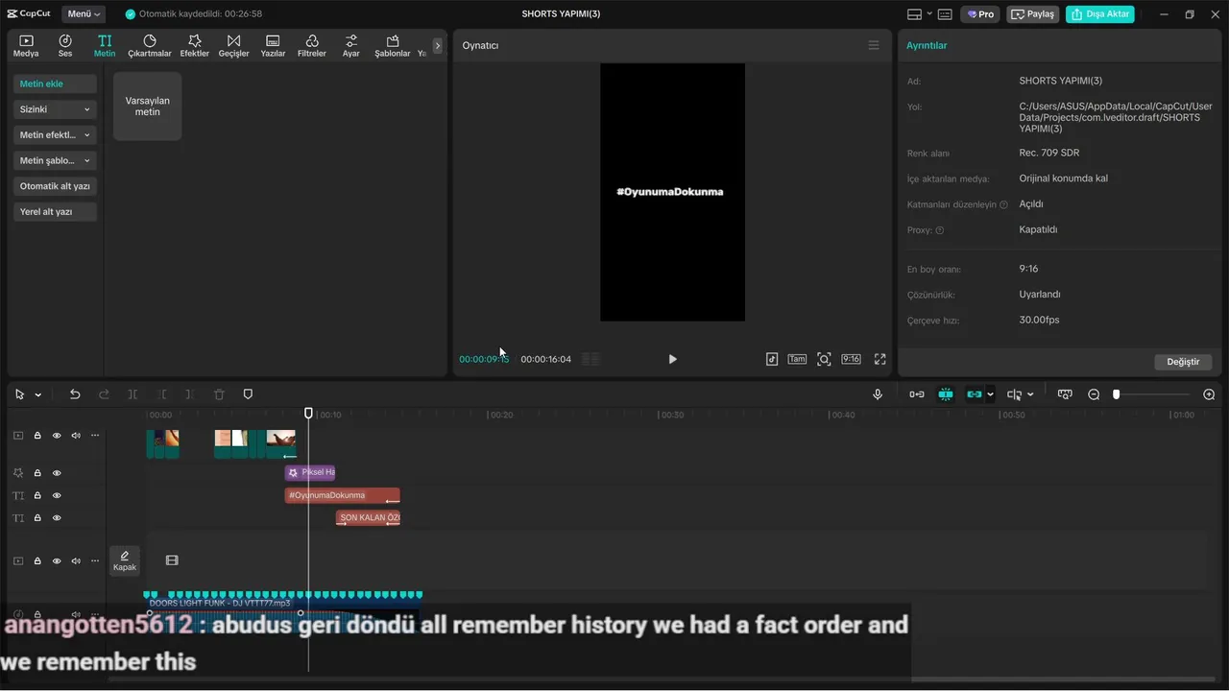Click the preview axis split icon
The height and width of the screenshot is (691, 1229).
point(1014,394)
